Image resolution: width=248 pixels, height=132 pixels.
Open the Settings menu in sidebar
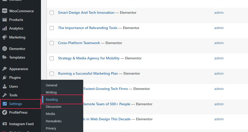click(x=16, y=104)
